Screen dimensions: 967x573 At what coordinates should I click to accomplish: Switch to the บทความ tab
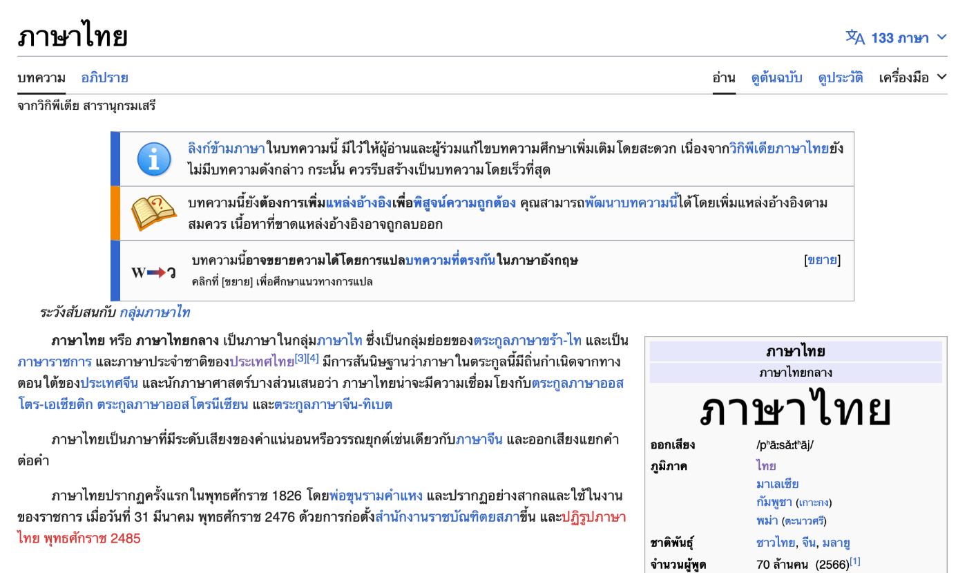tap(41, 77)
